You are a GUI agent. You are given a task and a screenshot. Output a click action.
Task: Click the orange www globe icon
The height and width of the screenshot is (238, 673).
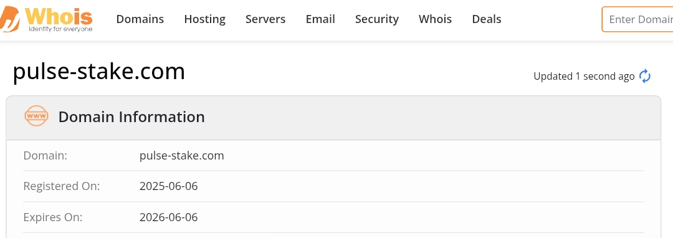pyautogui.click(x=36, y=116)
